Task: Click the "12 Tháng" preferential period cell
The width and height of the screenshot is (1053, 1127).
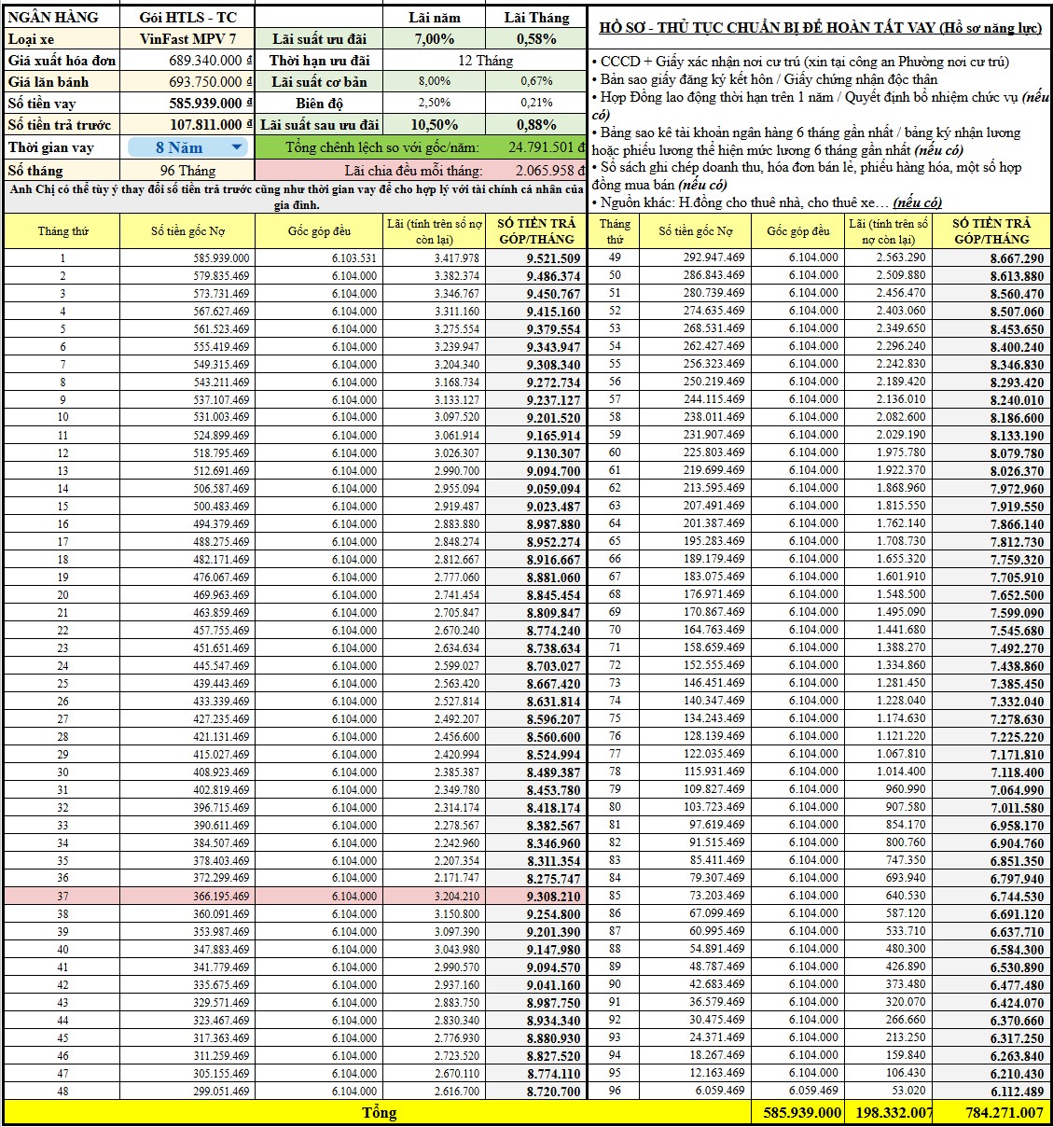Action: point(485,61)
